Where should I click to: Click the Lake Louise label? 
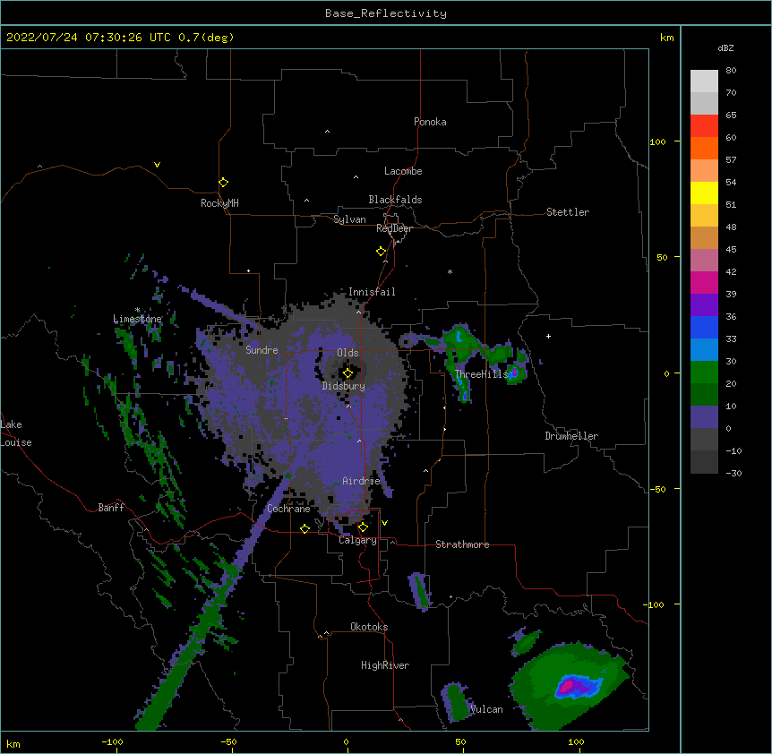pyautogui.click(x=16, y=433)
